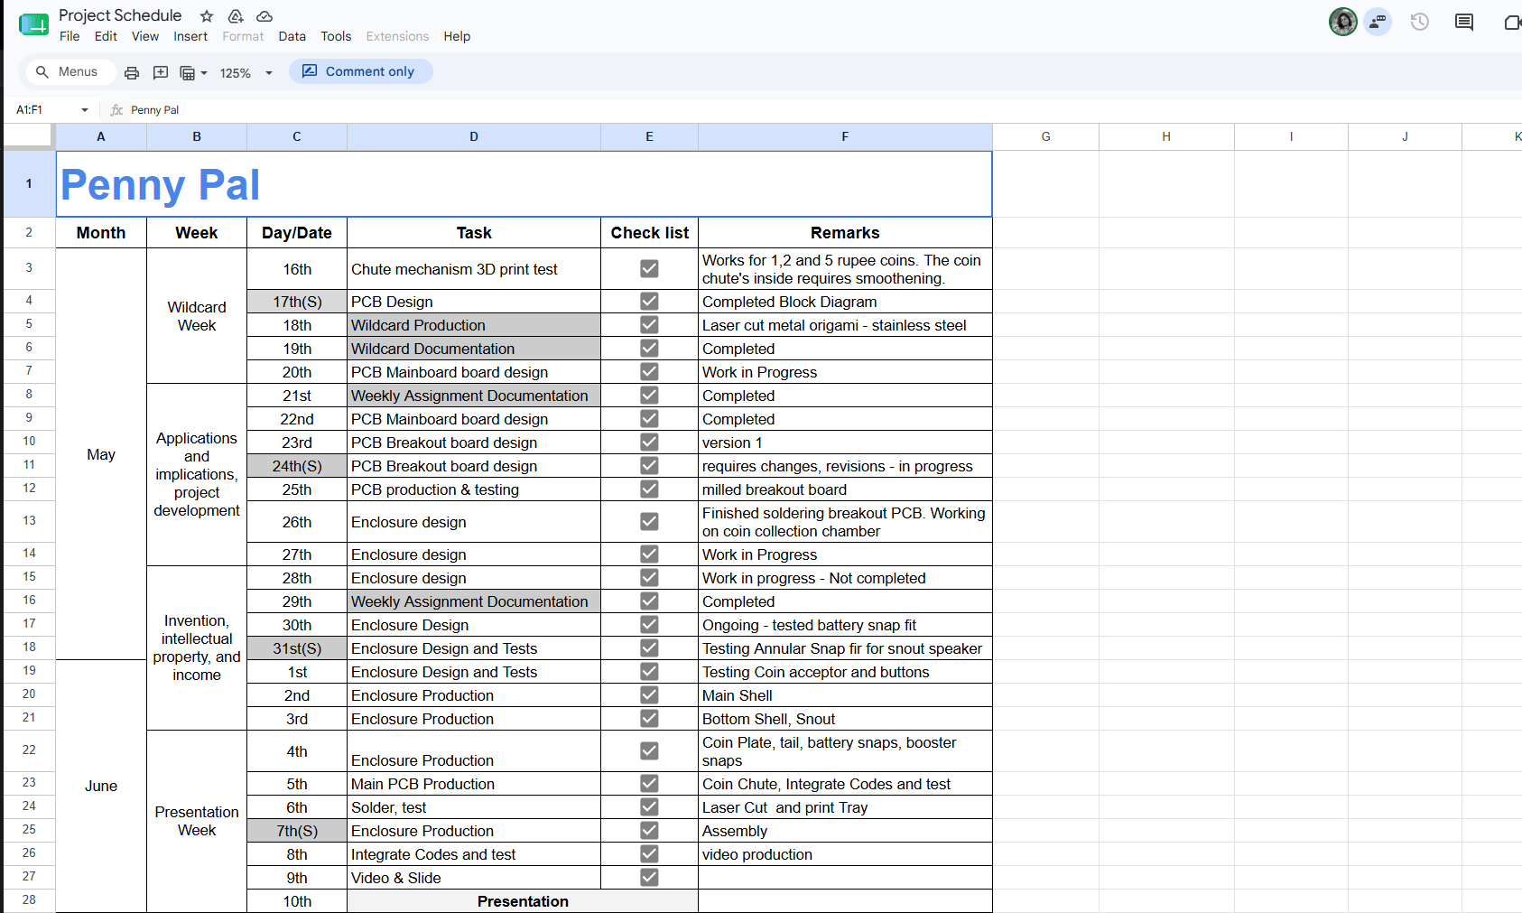Toggle checkbox for PCB production & testing row
1522x913 pixels.
[x=649, y=489]
